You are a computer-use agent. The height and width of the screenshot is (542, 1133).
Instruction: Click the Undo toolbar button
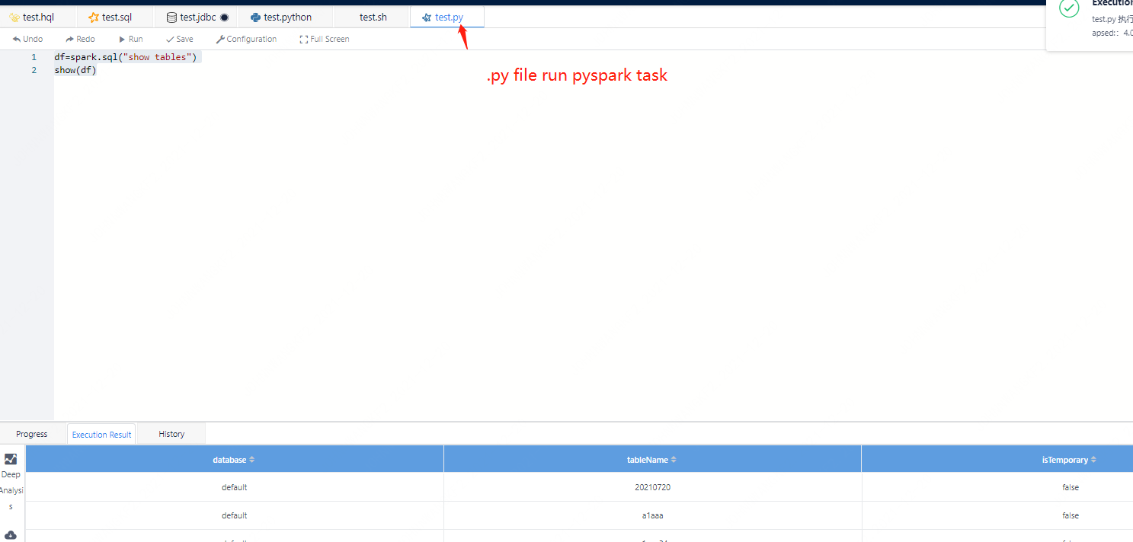[x=28, y=39]
